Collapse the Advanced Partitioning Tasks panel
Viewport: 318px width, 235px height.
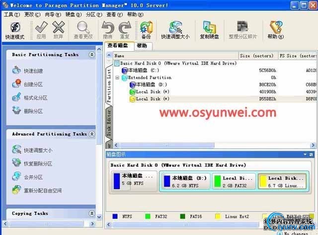[92, 134]
